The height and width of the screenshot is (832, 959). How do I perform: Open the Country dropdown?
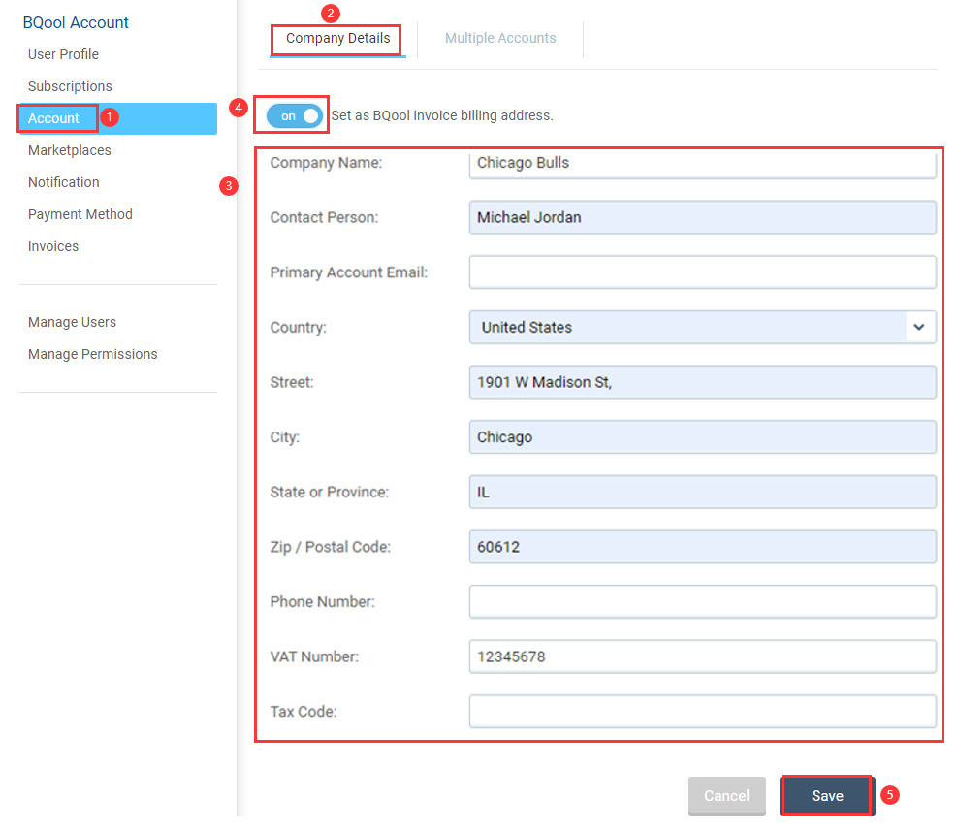pos(702,328)
